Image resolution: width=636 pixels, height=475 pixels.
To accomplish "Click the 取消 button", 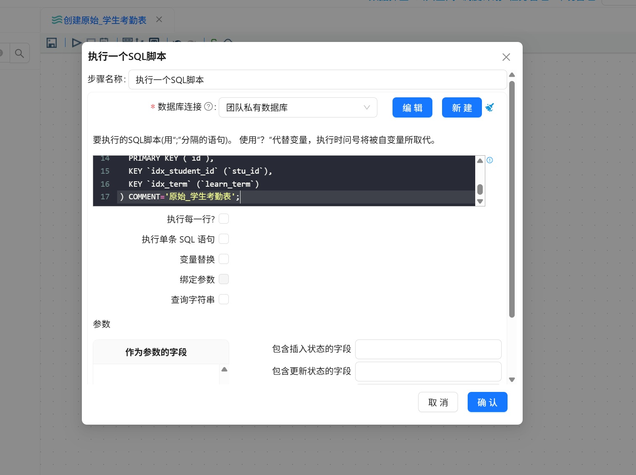I will click(x=438, y=402).
